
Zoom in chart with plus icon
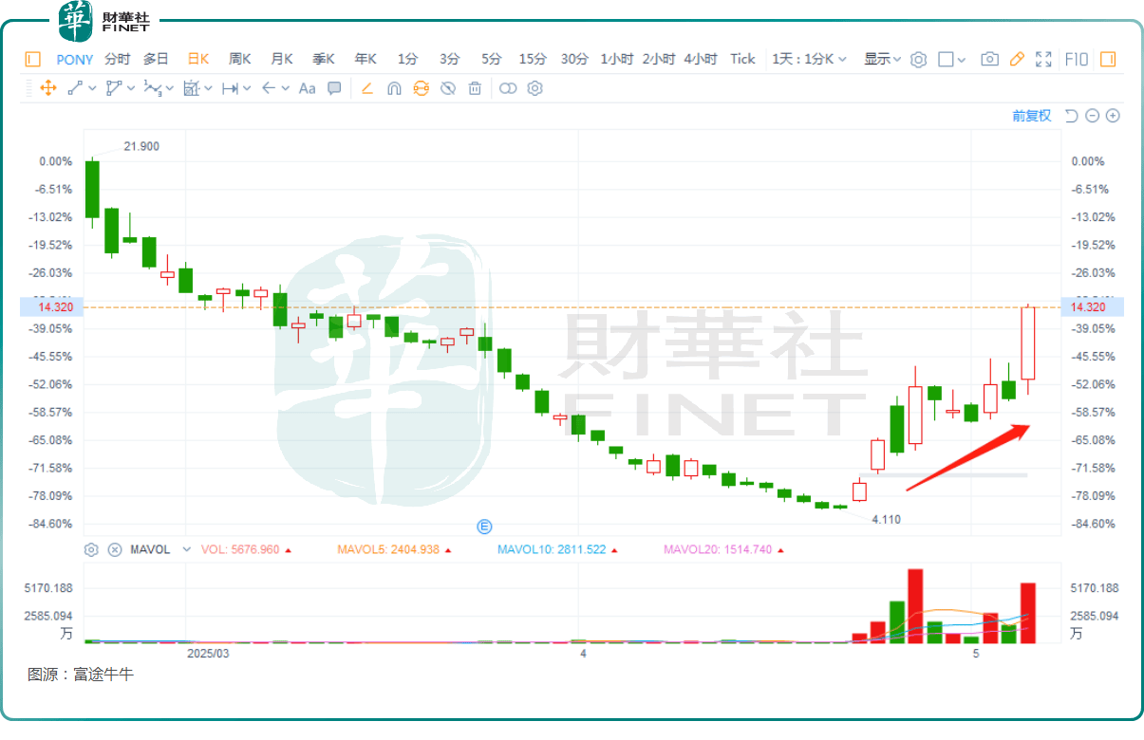point(1113,116)
